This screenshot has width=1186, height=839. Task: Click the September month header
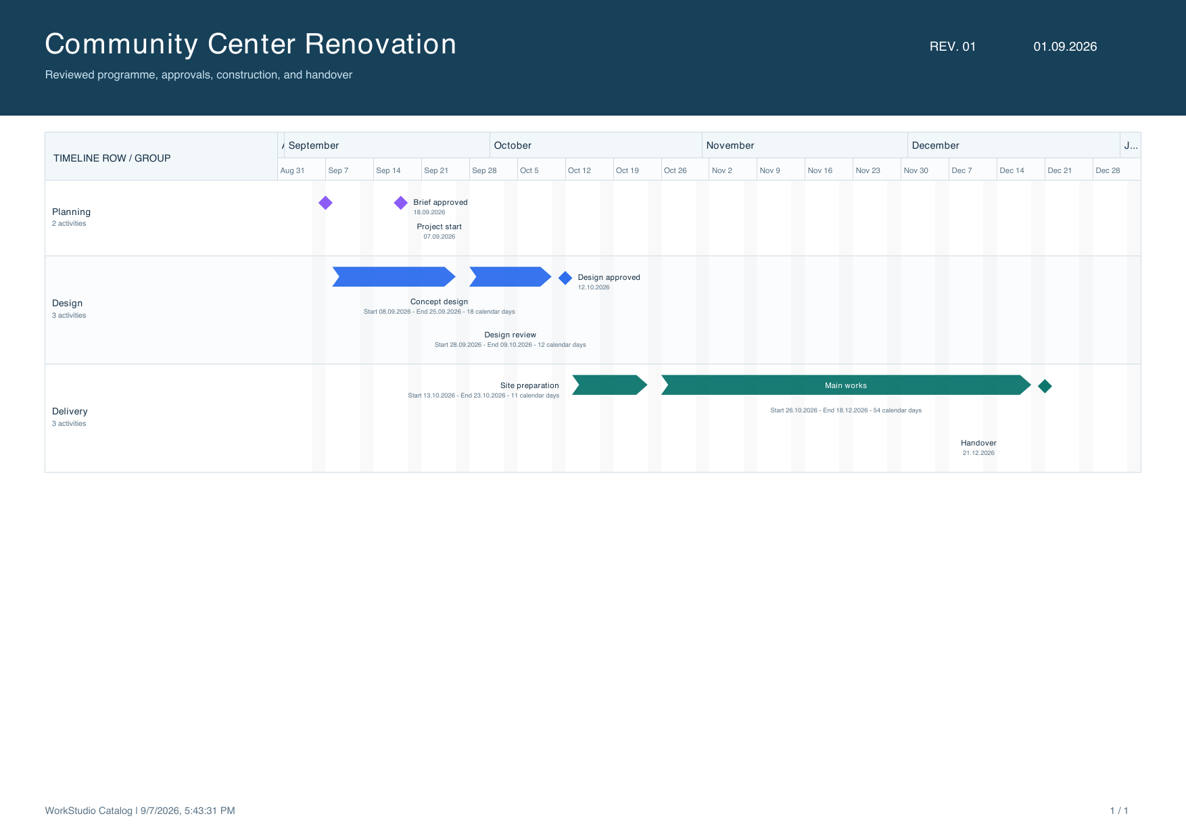(x=387, y=145)
